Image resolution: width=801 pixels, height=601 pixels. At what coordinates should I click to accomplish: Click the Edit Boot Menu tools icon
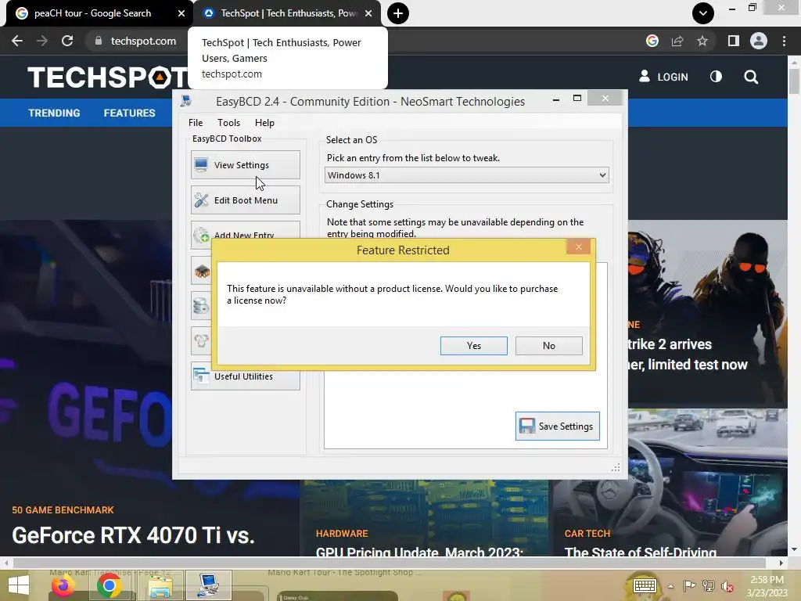point(201,200)
